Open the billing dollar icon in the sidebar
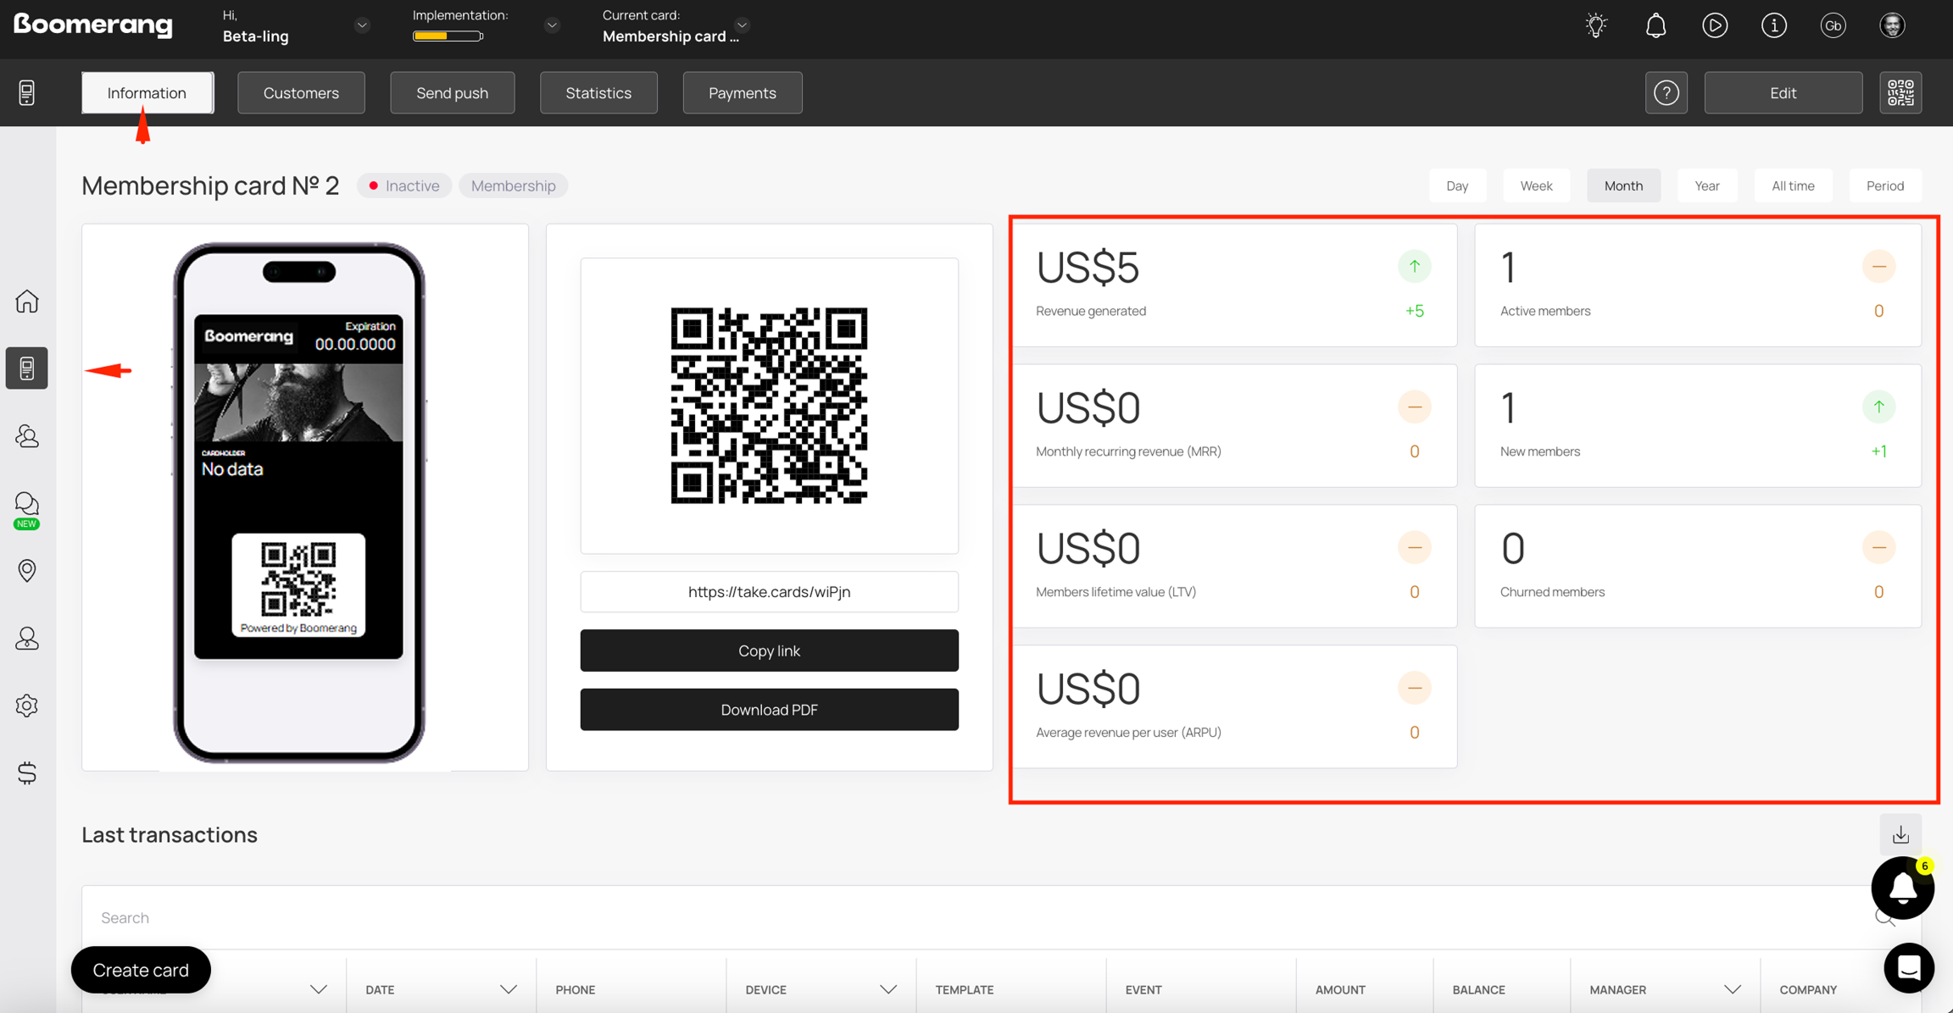 (27, 772)
